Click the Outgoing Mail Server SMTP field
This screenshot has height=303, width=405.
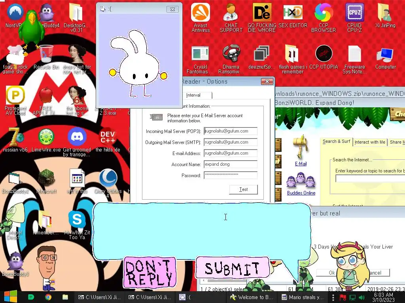click(231, 142)
